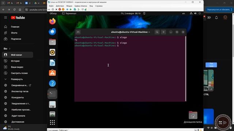The width and height of the screenshot is (234, 131).
Task: Open the Ubuntu volume icon
Action: tap(195, 13)
